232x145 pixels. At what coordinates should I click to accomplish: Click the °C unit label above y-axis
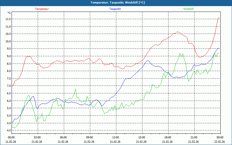[9, 13]
